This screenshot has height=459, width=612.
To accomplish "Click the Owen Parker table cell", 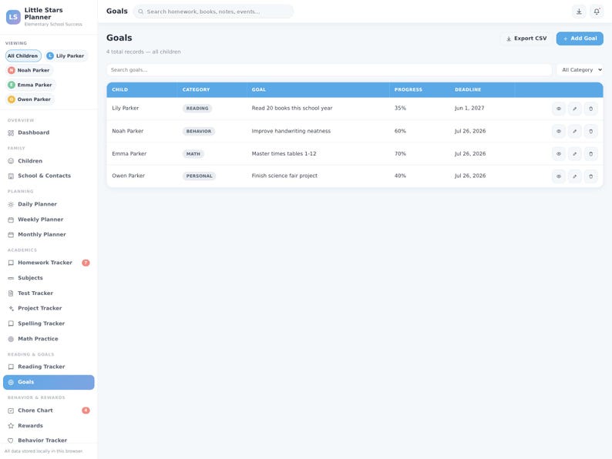I will pyautogui.click(x=129, y=176).
